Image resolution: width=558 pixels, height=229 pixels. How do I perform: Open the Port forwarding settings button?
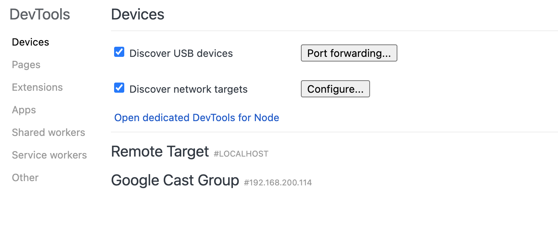point(349,53)
